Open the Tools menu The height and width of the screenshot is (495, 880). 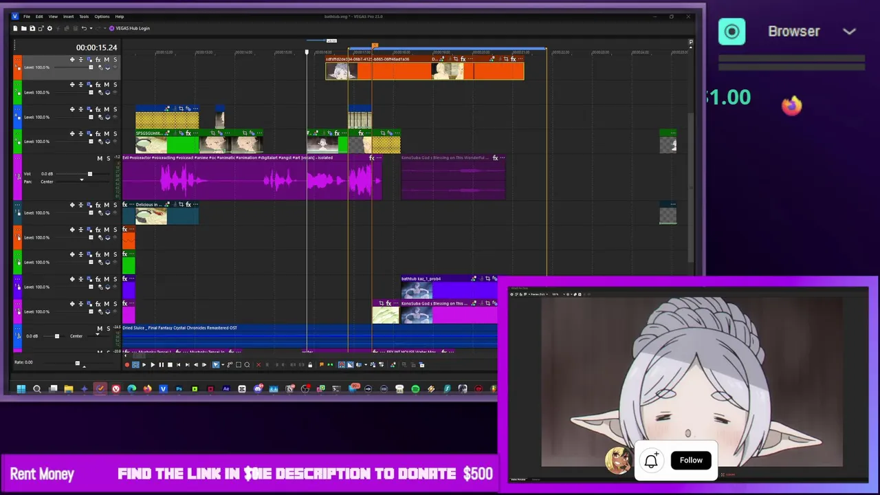pyautogui.click(x=84, y=16)
